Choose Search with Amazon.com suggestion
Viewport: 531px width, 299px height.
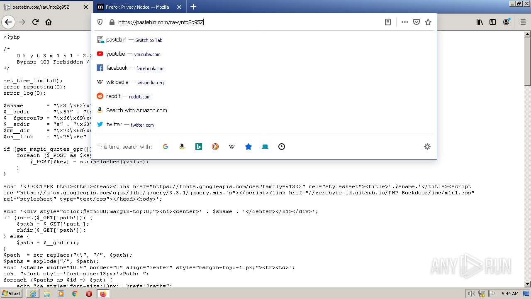point(264,110)
